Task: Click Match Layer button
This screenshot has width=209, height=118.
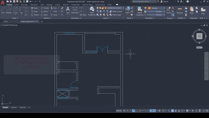Action: (115, 15)
